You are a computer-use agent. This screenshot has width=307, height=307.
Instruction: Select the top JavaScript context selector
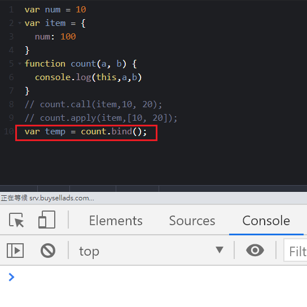pos(151,251)
